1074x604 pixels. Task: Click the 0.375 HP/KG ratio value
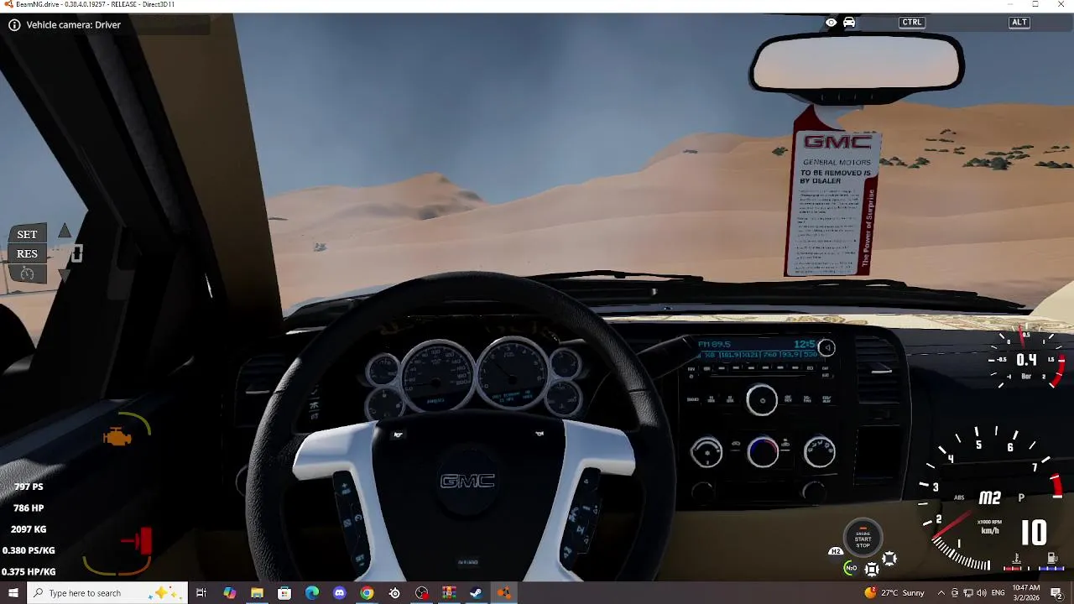[x=29, y=571]
